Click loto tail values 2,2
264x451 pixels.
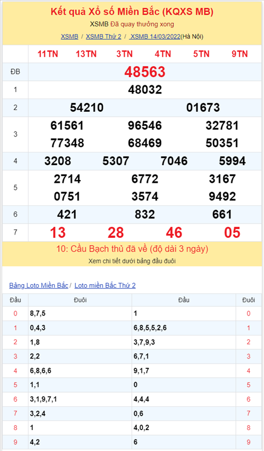tap(35, 356)
